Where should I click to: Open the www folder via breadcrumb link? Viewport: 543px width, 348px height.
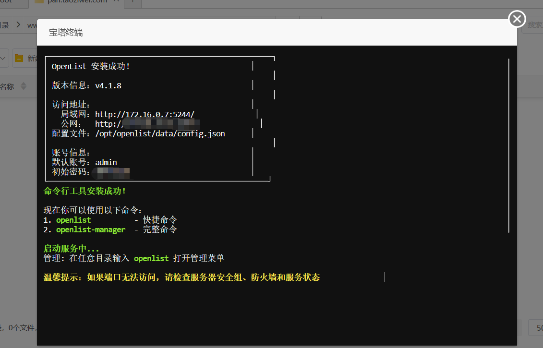pos(33,25)
